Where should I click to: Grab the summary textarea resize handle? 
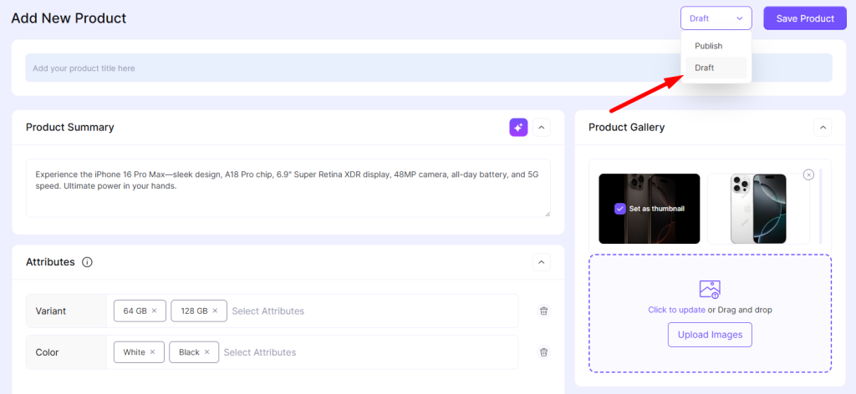[x=548, y=214]
